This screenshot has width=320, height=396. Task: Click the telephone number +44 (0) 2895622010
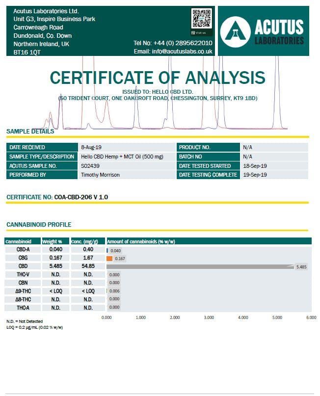[x=183, y=43]
